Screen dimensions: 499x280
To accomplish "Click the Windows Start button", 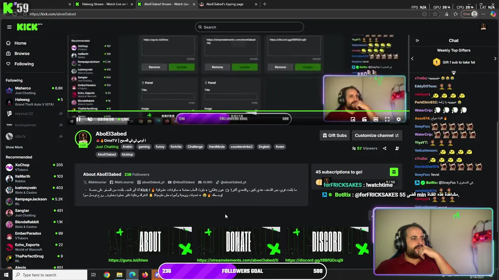I will [x=6, y=275].
